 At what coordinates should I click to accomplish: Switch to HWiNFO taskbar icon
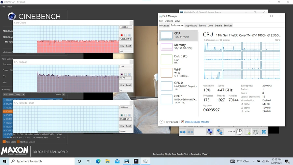click(x=127, y=161)
